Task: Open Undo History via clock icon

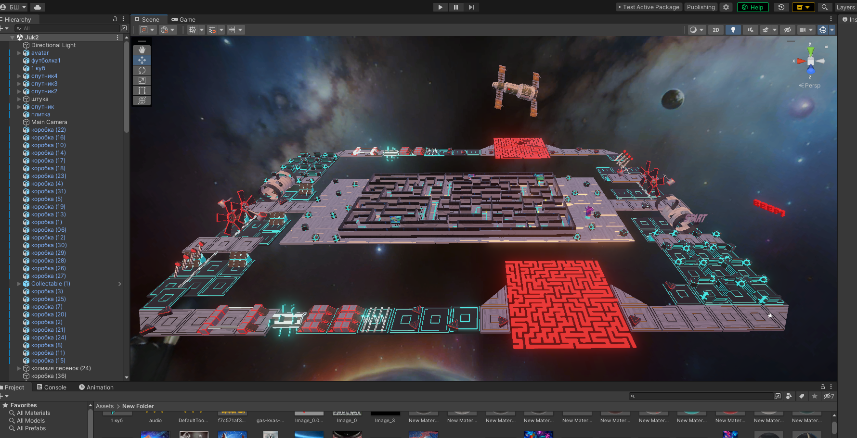Action: [x=781, y=7]
